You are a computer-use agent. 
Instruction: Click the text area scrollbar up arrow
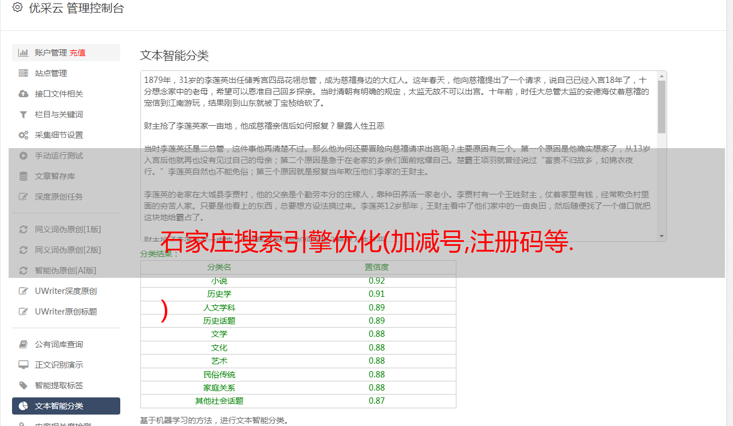662,75
